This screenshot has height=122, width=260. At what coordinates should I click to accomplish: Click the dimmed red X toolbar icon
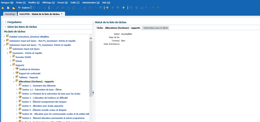tap(152, 8)
